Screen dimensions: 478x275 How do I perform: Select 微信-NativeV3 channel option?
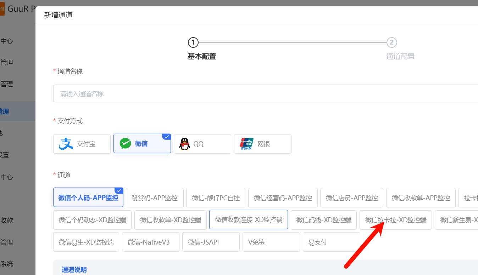click(x=151, y=242)
